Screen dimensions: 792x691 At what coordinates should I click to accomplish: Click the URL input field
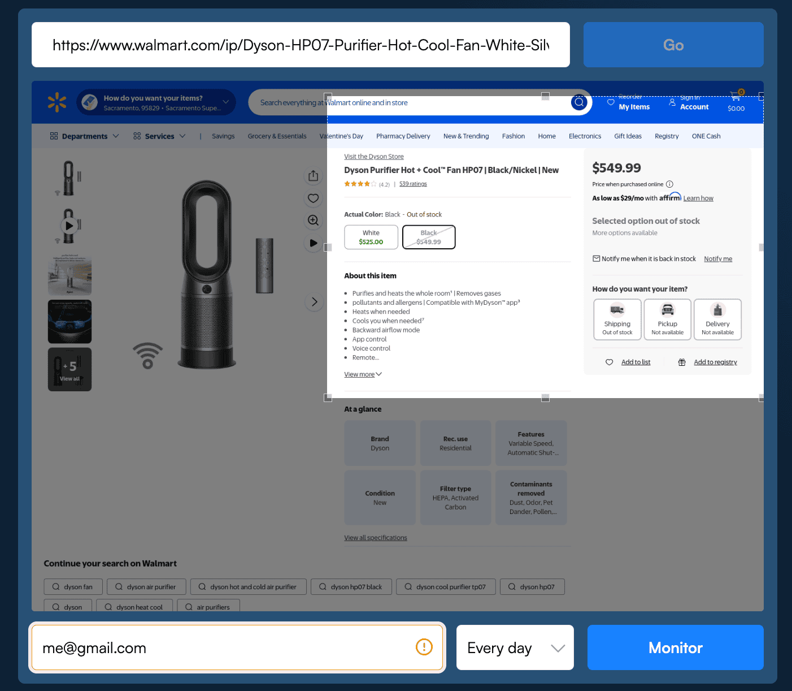301,45
